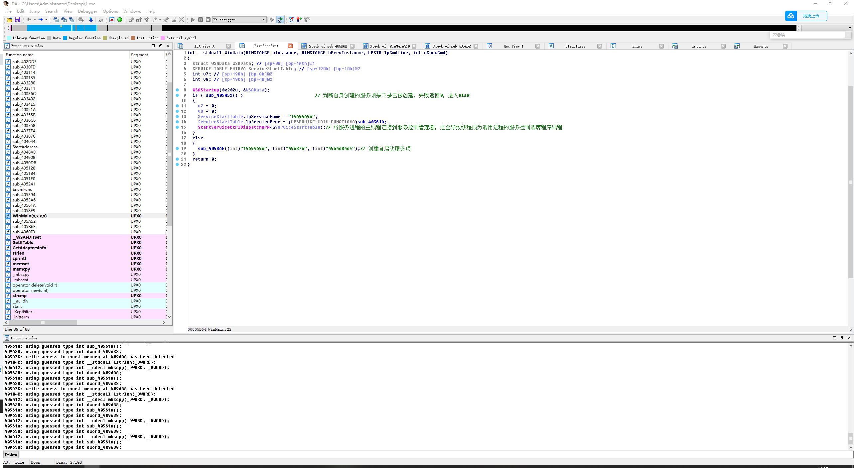
Task: Click the Python console button
Action: tap(11, 454)
